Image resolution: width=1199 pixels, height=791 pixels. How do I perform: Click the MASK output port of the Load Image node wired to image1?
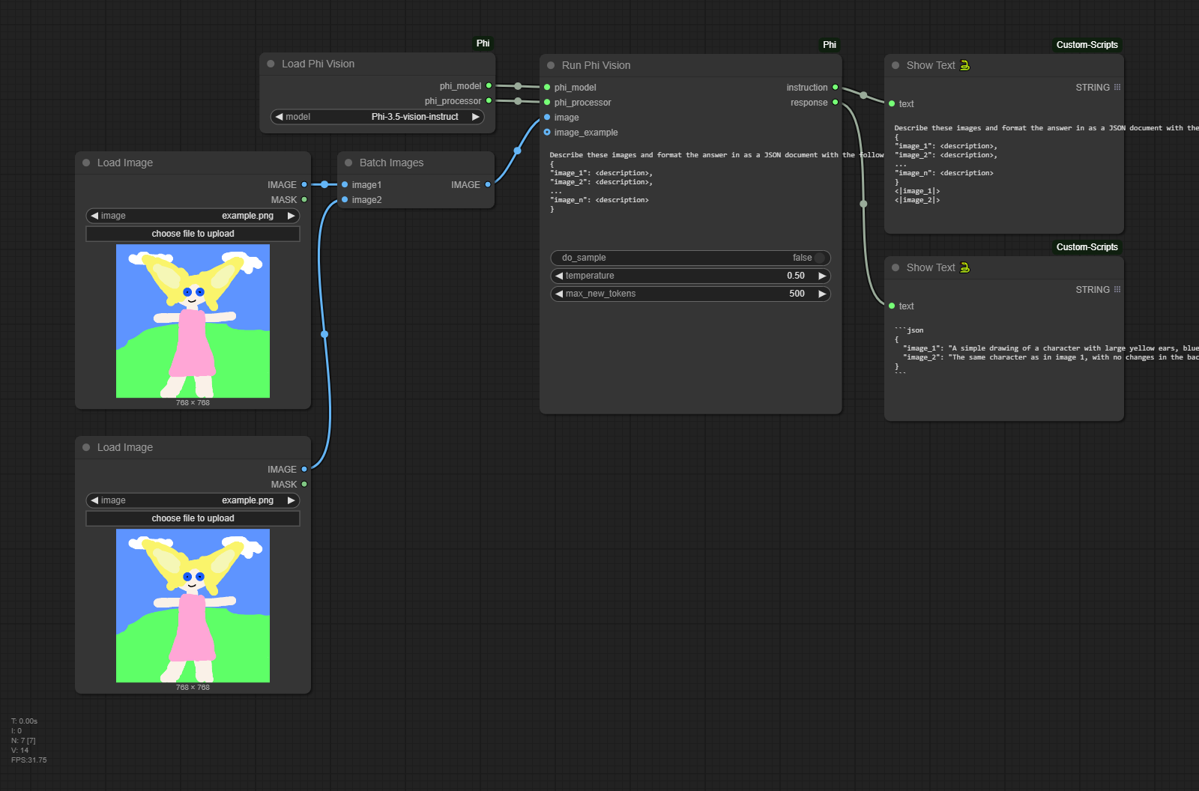pyautogui.click(x=304, y=200)
